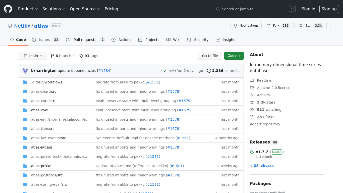The height and width of the screenshot is (193, 343).
Task: Click the brharrington author name
Action: point(44,71)
